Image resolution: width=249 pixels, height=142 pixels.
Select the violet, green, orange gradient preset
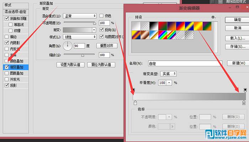[x=207, y=26]
